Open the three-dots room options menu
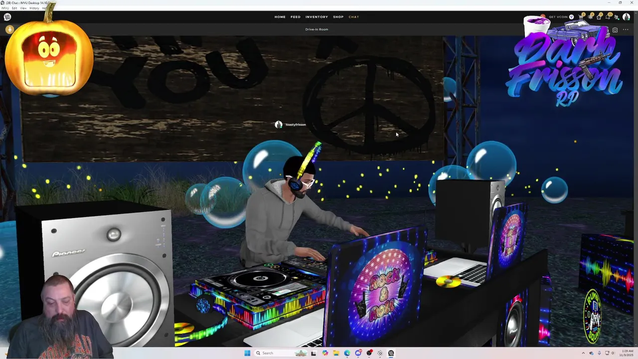 pos(626,29)
